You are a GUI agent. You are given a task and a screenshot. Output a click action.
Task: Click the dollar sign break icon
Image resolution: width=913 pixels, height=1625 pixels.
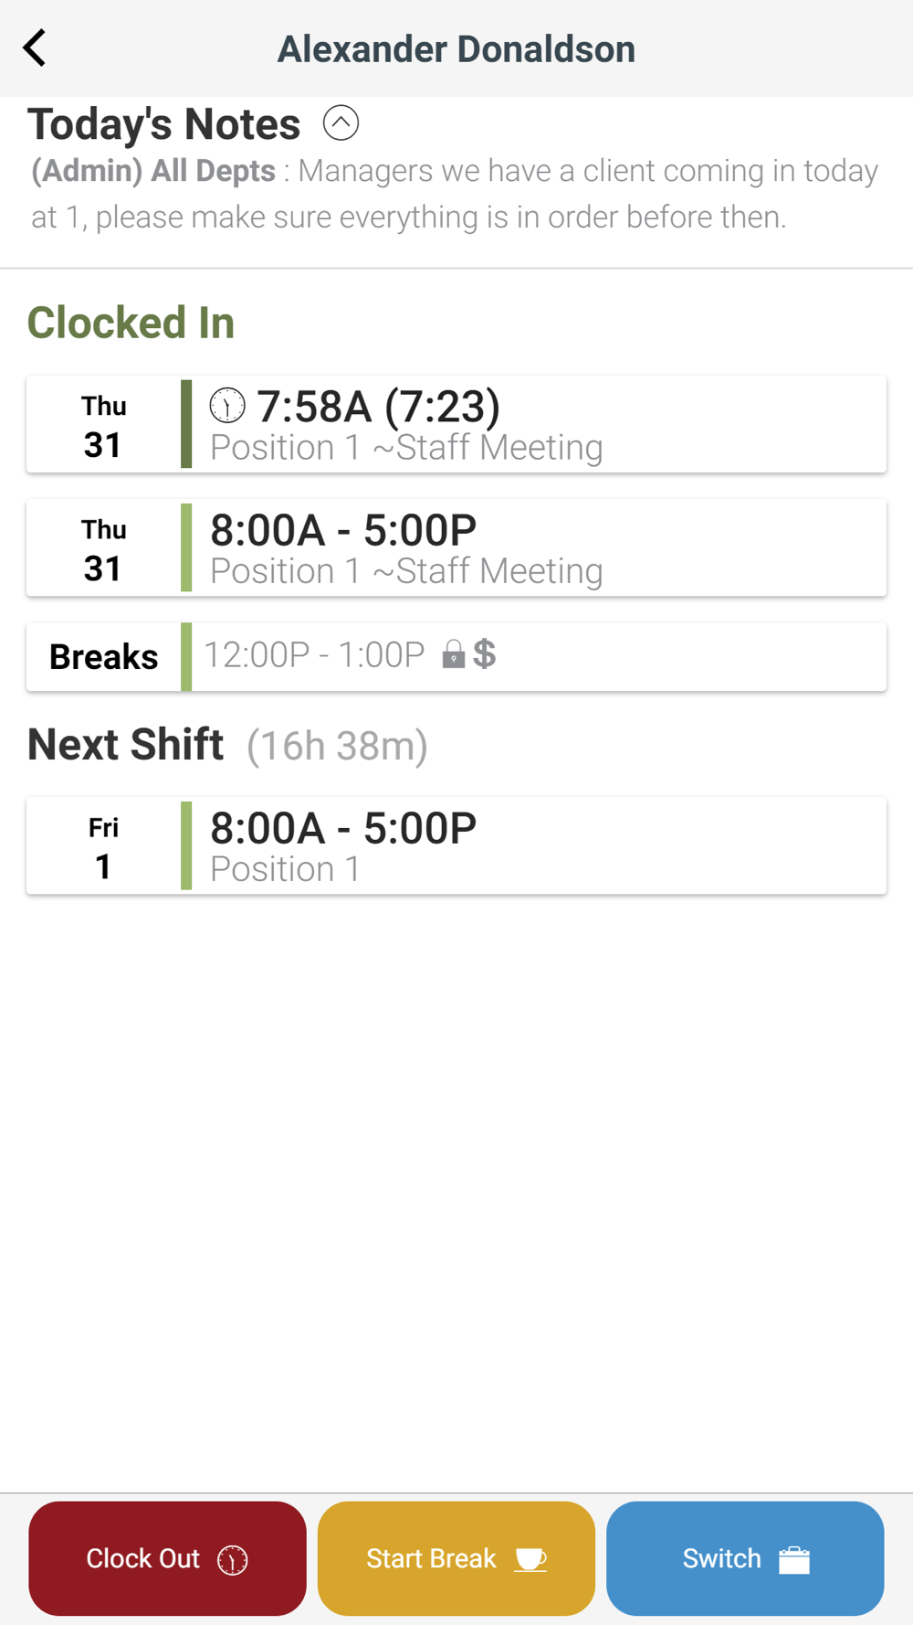coord(485,654)
